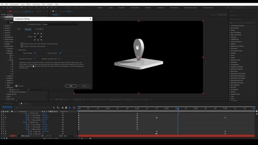Click the red Path Locate layer bar
This screenshot has width=258, height=145.
click(x=166, y=136)
